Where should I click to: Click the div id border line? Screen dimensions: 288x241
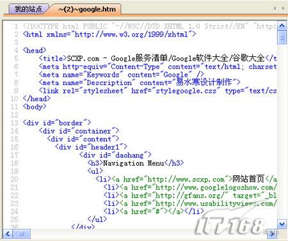57,123
